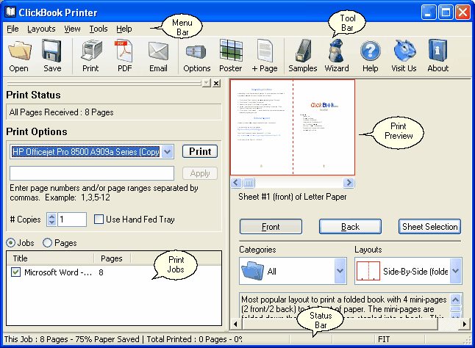The height and width of the screenshot is (348, 475).
Task: Launch the Wizard toolbar icon
Action: pos(336,51)
